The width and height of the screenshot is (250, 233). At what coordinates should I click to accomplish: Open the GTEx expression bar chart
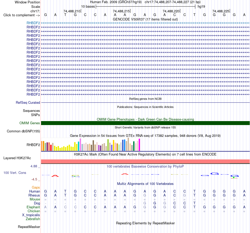point(91,144)
